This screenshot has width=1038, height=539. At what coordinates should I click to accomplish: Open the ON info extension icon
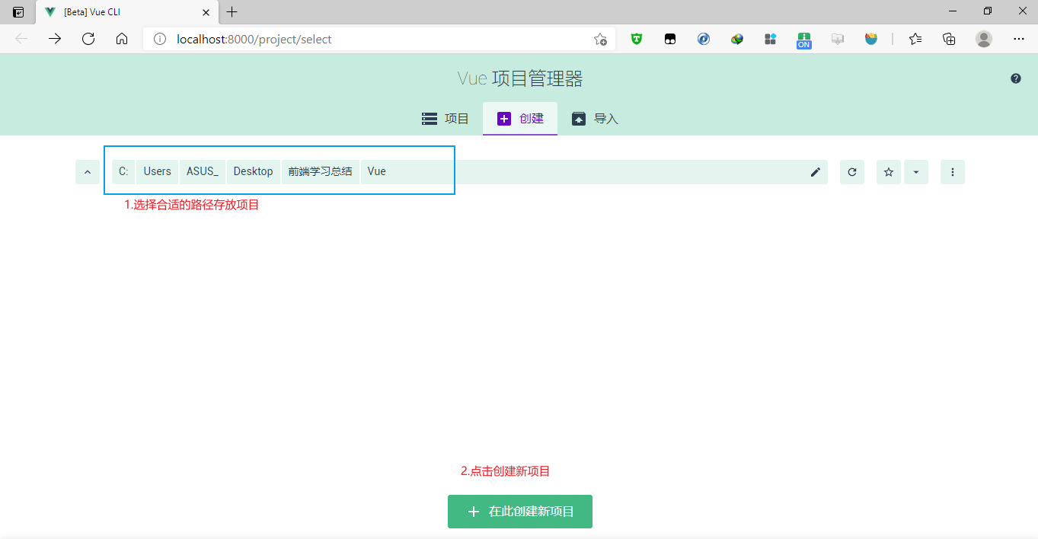[804, 40]
